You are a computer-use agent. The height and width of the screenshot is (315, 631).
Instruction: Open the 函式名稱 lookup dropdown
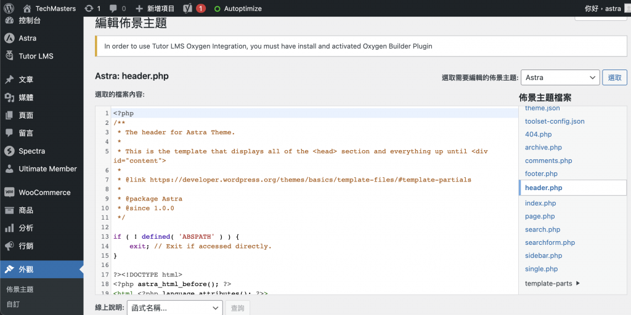pos(174,309)
